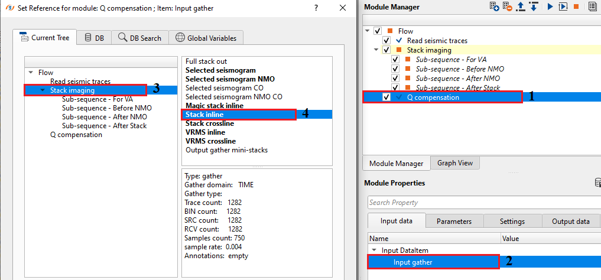Collapse the Flow node in Module Manager
Screen dimensions: 601x280
pos(368,31)
